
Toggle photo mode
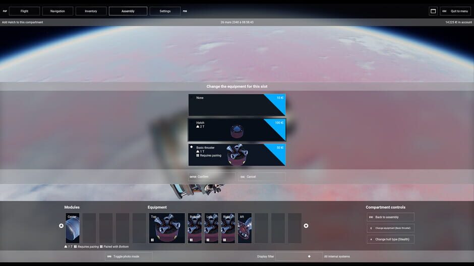click(x=129, y=256)
